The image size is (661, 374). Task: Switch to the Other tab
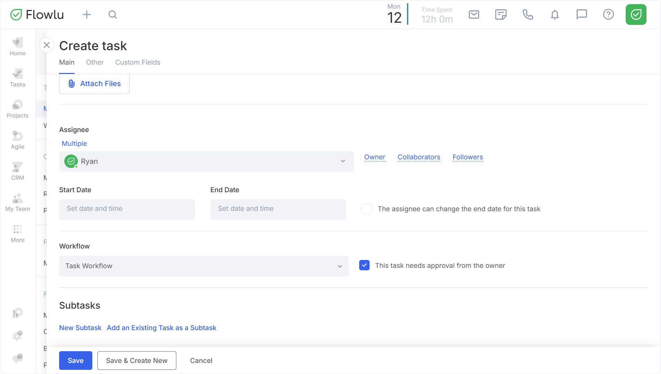click(x=95, y=63)
